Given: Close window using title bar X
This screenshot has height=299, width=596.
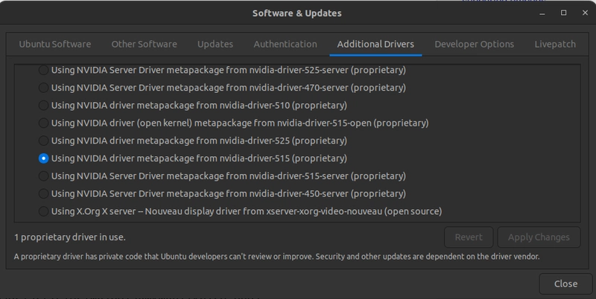Looking at the screenshot, I should tap(585, 13).
